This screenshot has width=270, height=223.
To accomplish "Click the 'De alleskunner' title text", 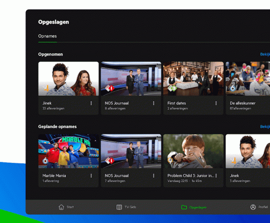I will pyautogui.click(x=243, y=103).
